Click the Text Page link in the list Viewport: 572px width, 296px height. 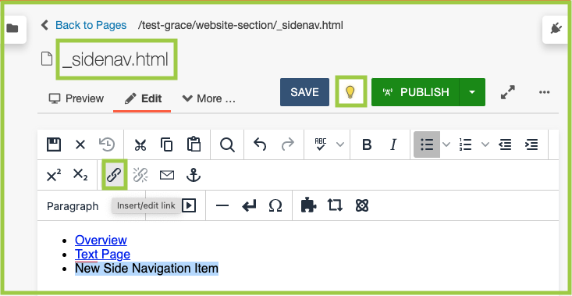tap(102, 254)
